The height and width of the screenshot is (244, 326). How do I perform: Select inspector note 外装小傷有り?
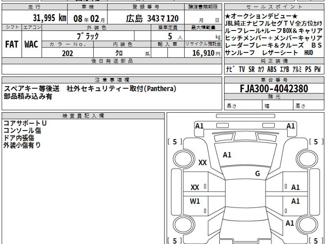pyautogui.click(x=22, y=145)
